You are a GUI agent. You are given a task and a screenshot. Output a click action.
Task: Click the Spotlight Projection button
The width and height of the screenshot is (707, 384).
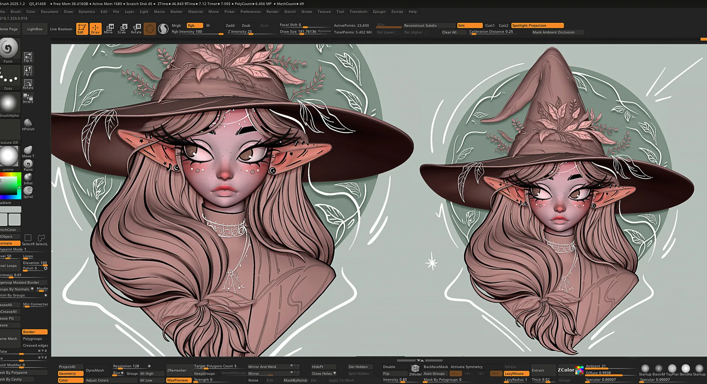[538, 25]
